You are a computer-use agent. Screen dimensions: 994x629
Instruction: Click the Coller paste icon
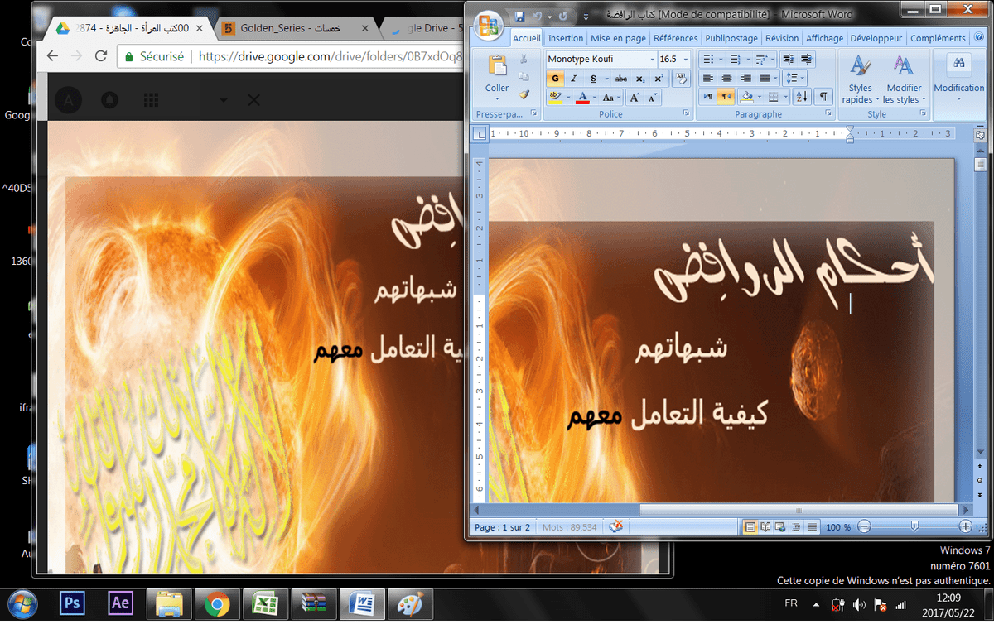tap(497, 67)
